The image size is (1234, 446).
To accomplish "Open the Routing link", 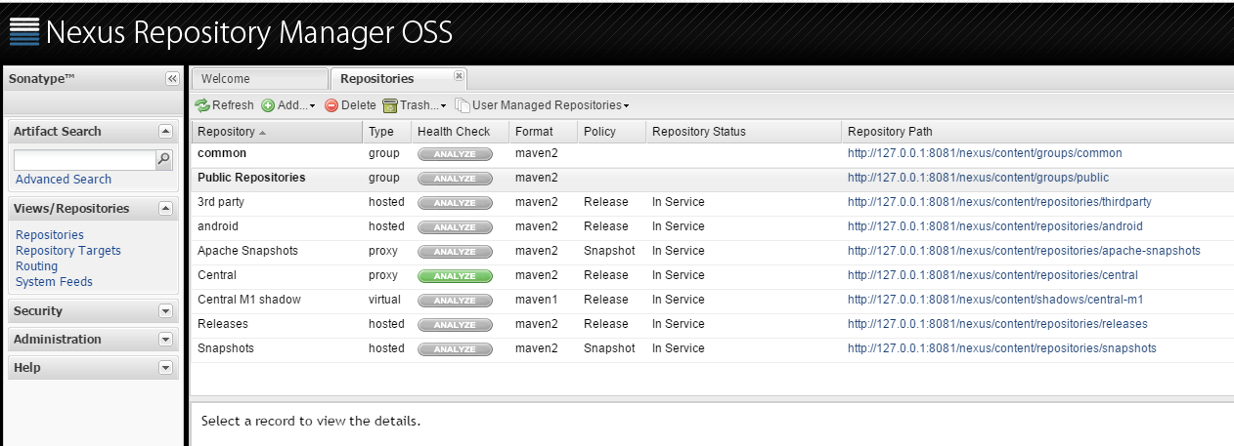I will coord(36,266).
